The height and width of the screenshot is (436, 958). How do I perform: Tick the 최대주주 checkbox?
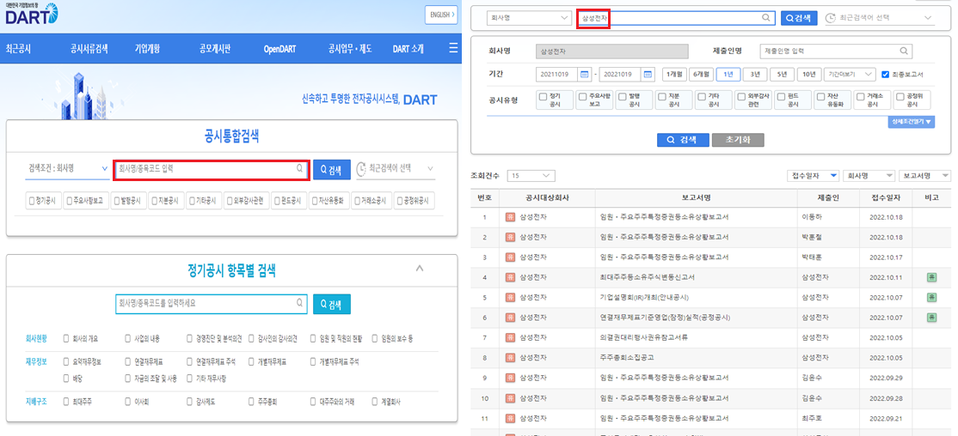tap(66, 402)
